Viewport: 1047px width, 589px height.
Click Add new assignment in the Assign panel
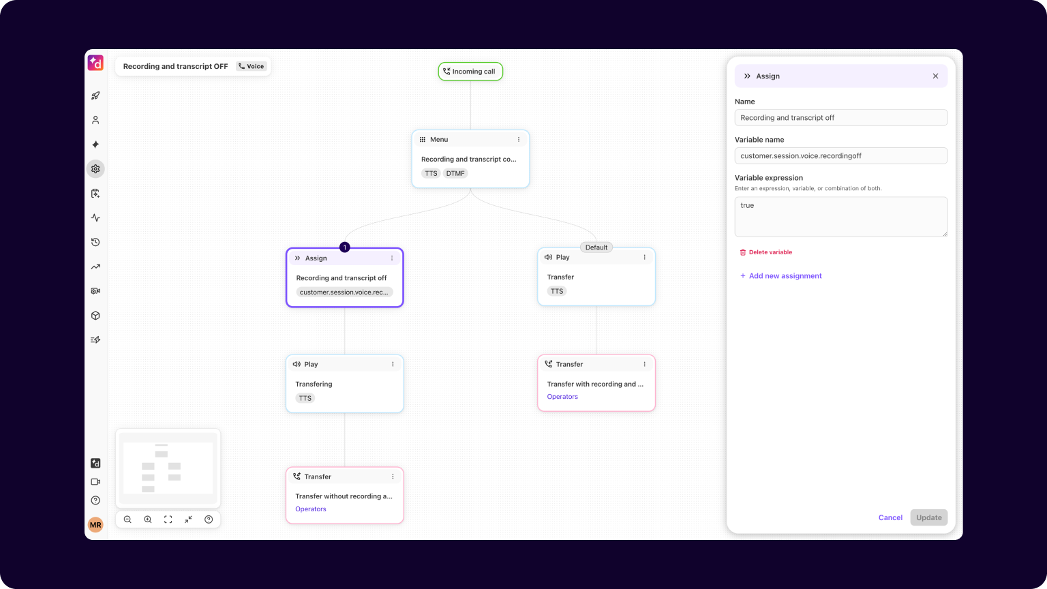pyautogui.click(x=780, y=275)
